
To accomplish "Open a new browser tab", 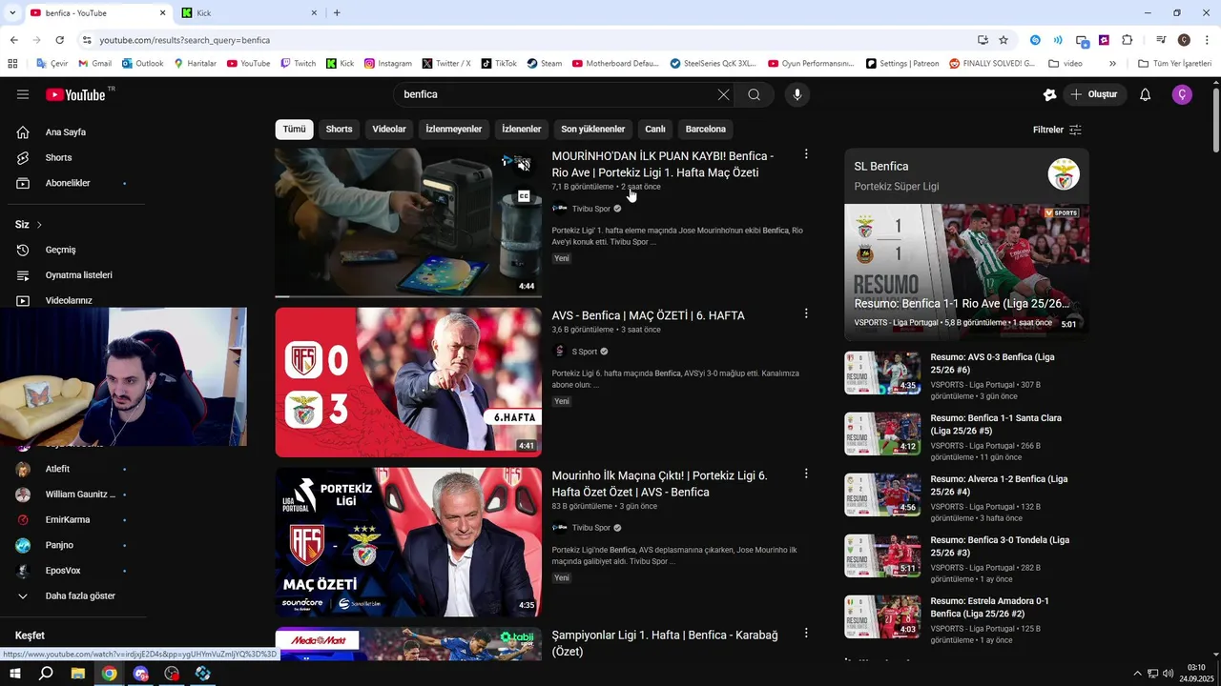I will pyautogui.click(x=337, y=13).
